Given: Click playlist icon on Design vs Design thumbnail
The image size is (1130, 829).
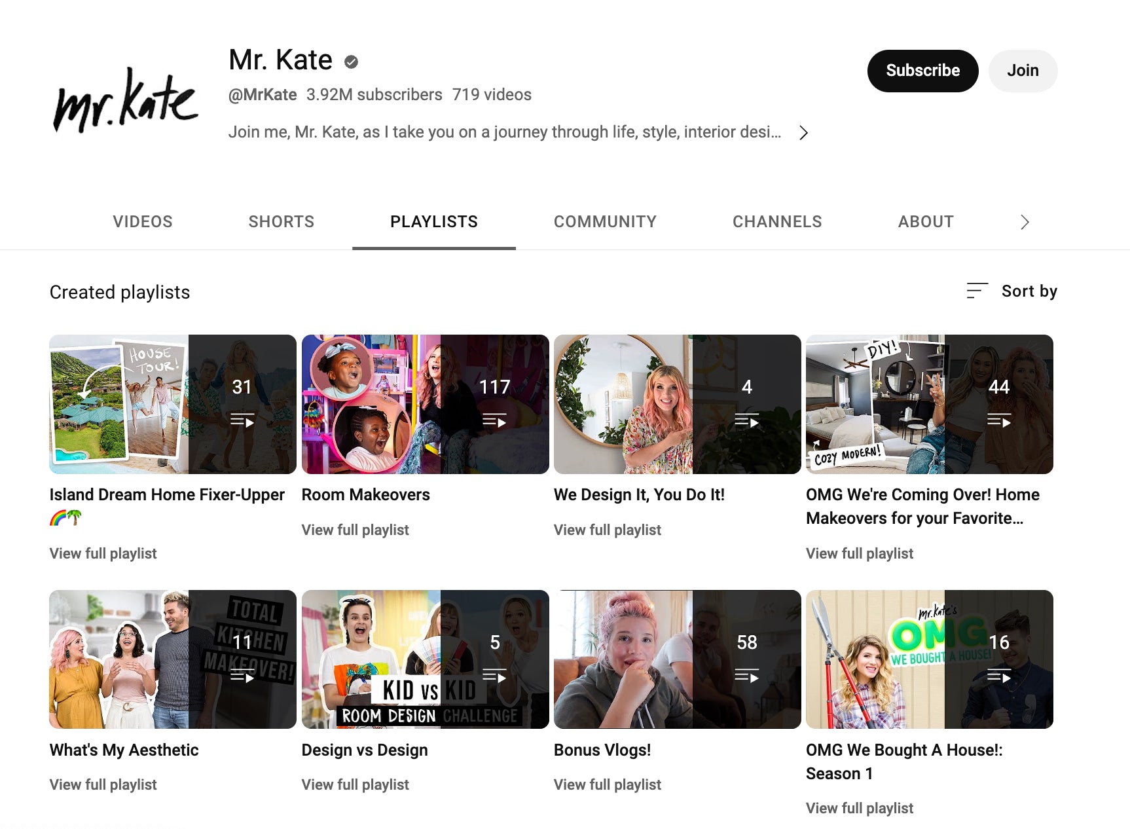Looking at the screenshot, I should coord(494,676).
